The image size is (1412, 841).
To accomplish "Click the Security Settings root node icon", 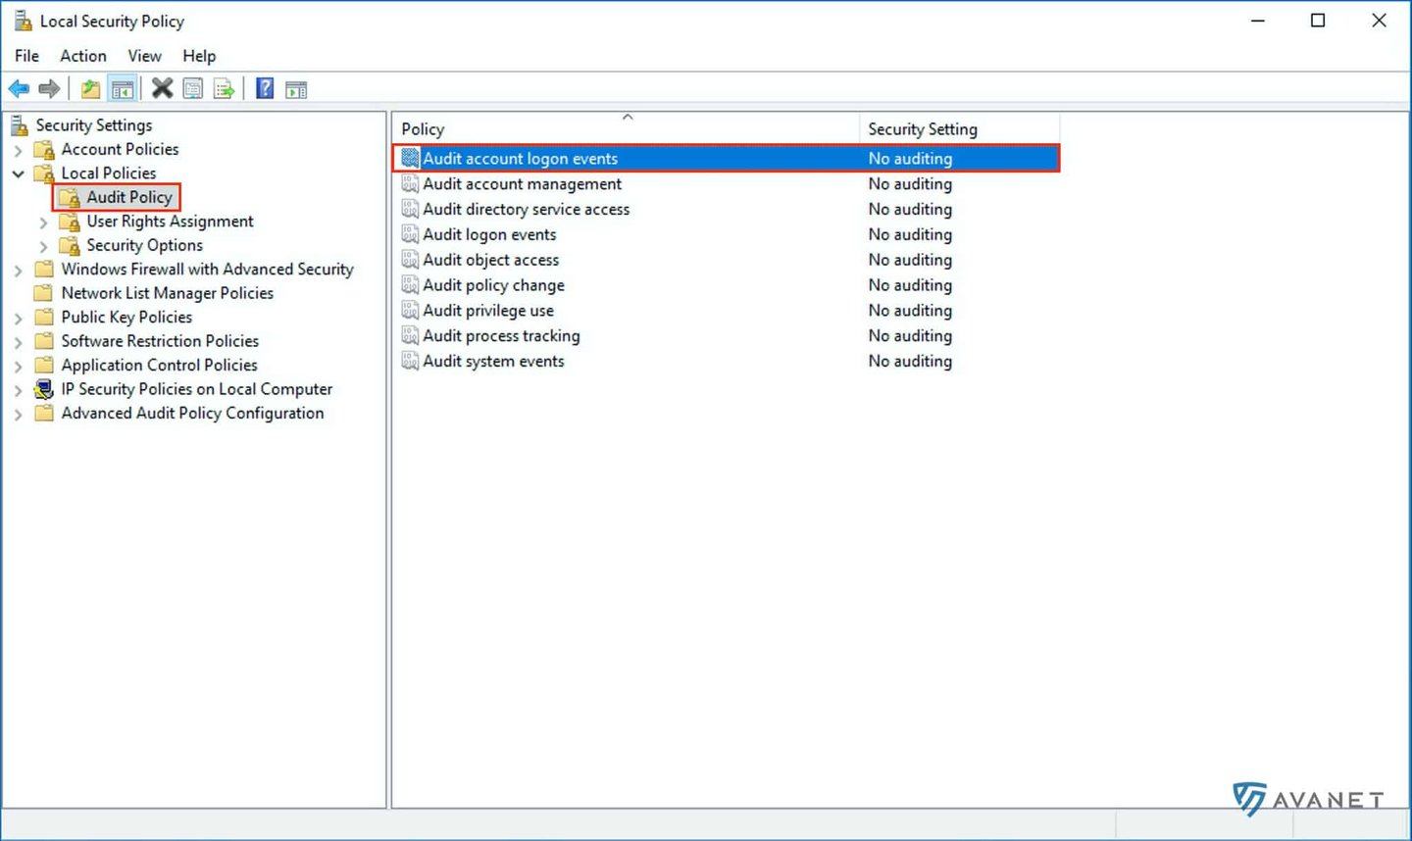I will pos(20,125).
